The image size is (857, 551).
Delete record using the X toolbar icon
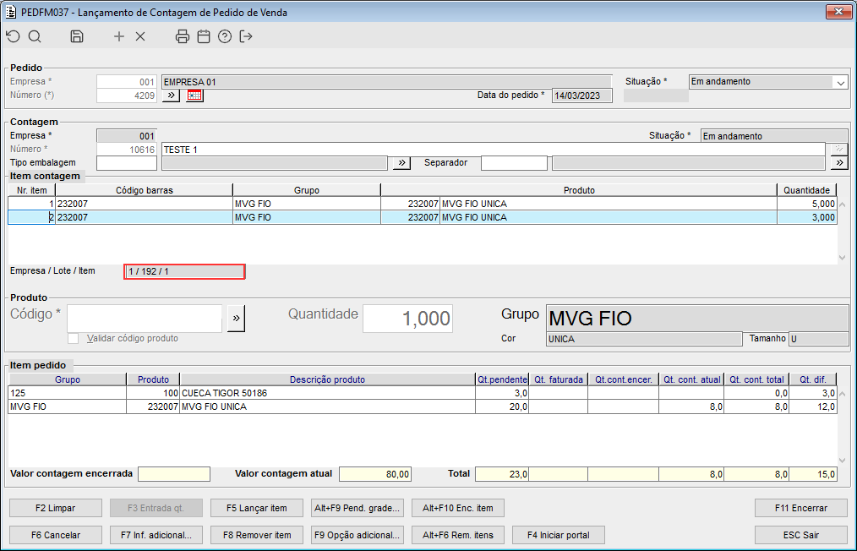point(140,36)
